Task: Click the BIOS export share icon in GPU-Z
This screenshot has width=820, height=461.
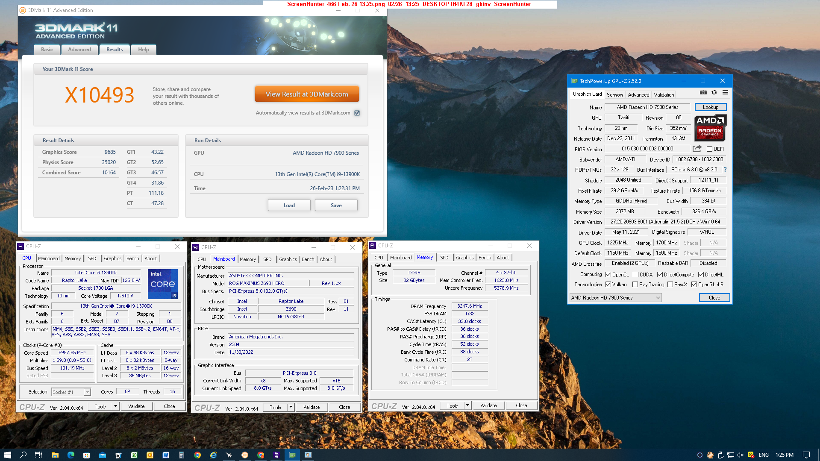Action: [697, 149]
